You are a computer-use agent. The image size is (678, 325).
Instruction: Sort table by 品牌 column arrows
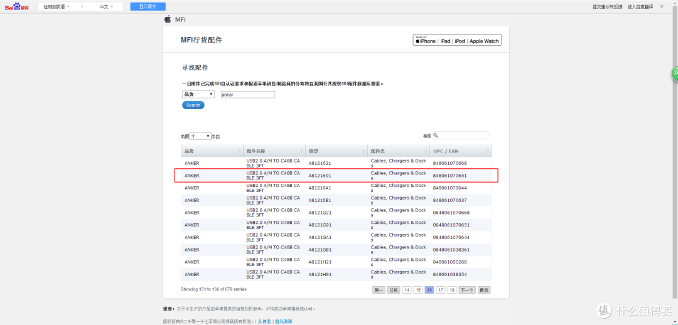240,151
